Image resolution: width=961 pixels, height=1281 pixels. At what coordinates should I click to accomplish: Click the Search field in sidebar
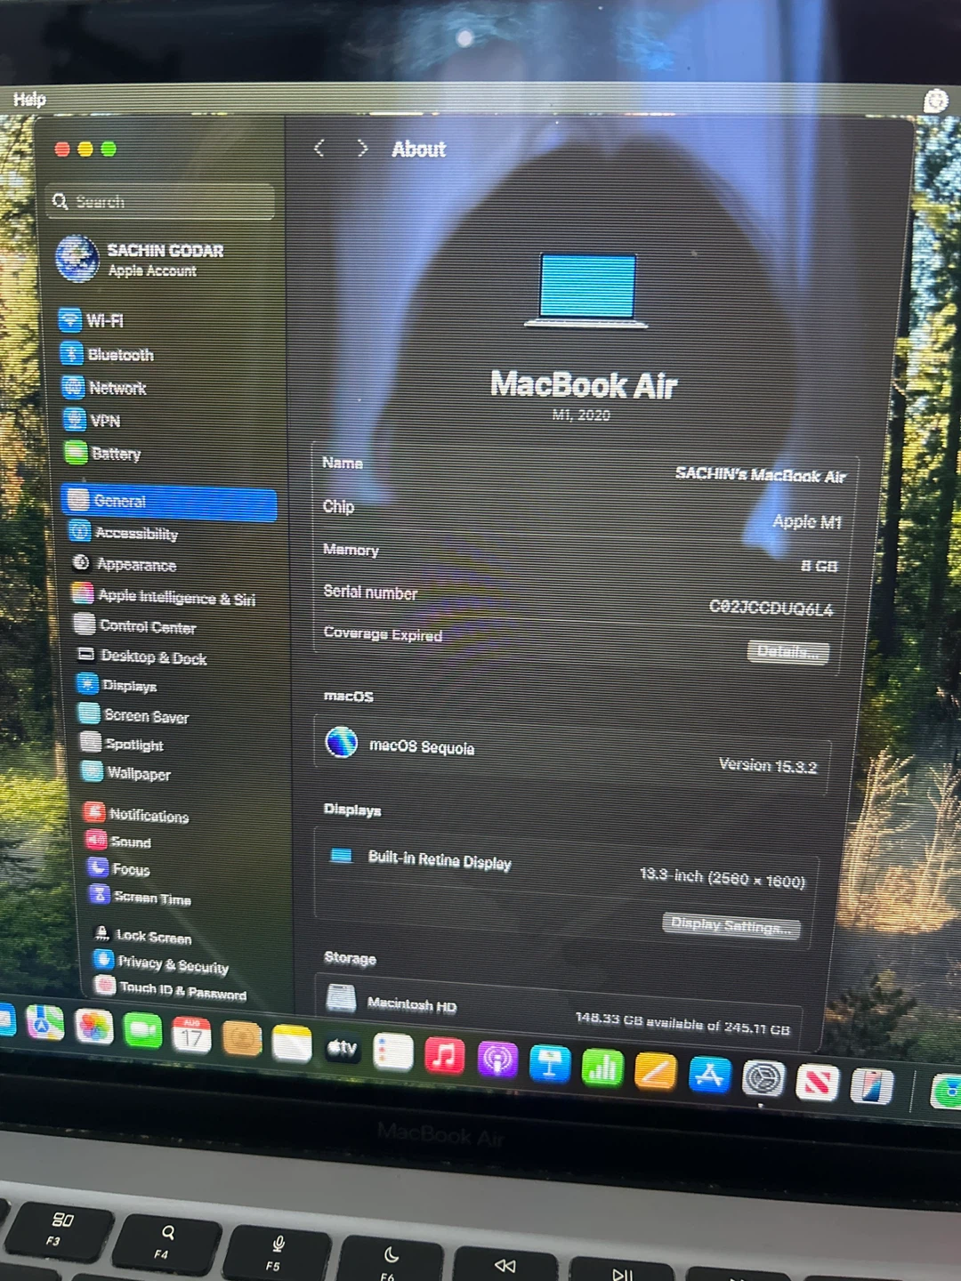coord(160,202)
